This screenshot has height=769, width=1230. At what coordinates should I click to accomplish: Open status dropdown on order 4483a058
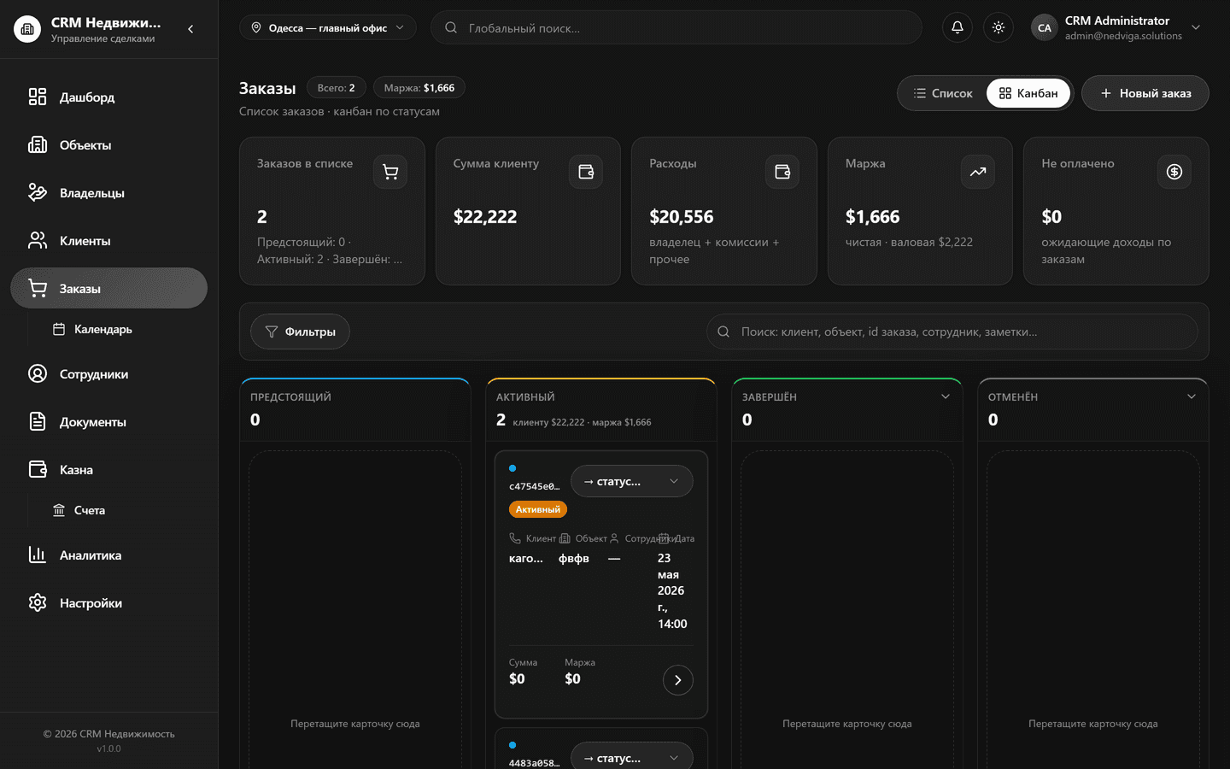pyautogui.click(x=632, y=756)
